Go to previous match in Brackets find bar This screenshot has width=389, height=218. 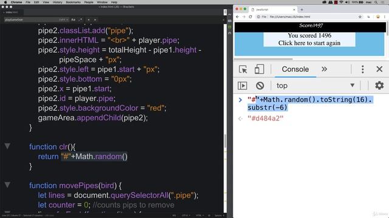[89, 19]
